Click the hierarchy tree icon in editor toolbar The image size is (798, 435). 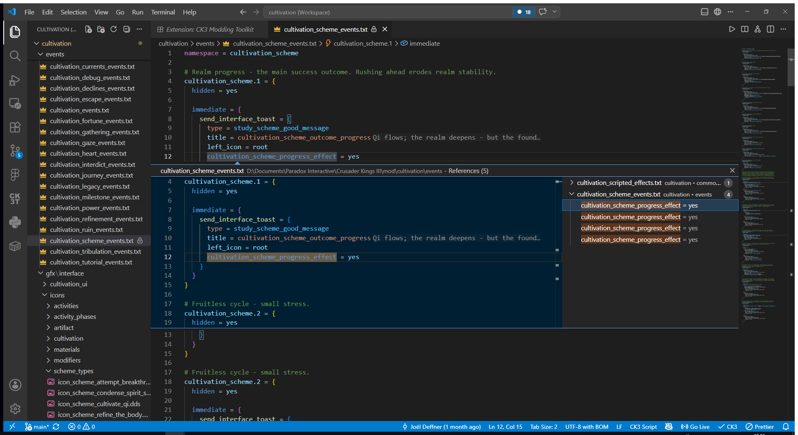point(758,29)
